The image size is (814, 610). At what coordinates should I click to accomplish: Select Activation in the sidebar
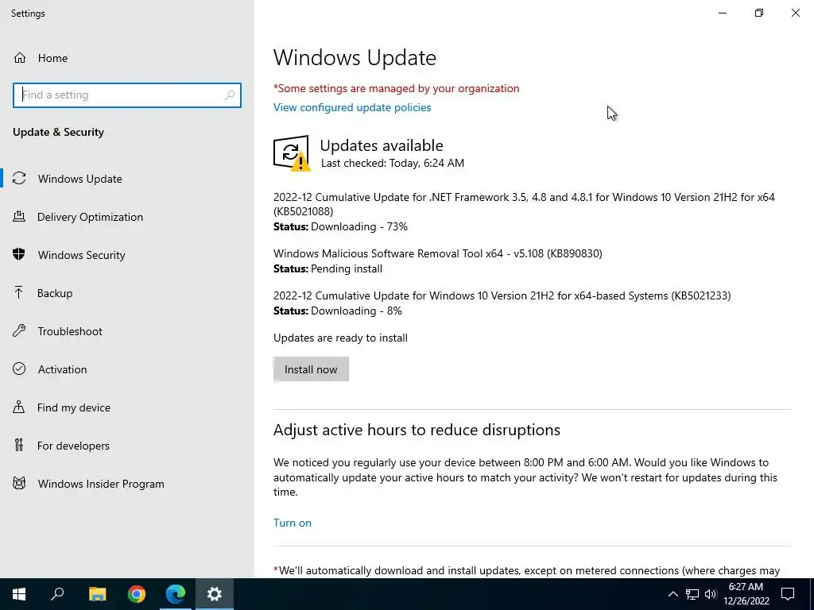[x=127, y=369]
